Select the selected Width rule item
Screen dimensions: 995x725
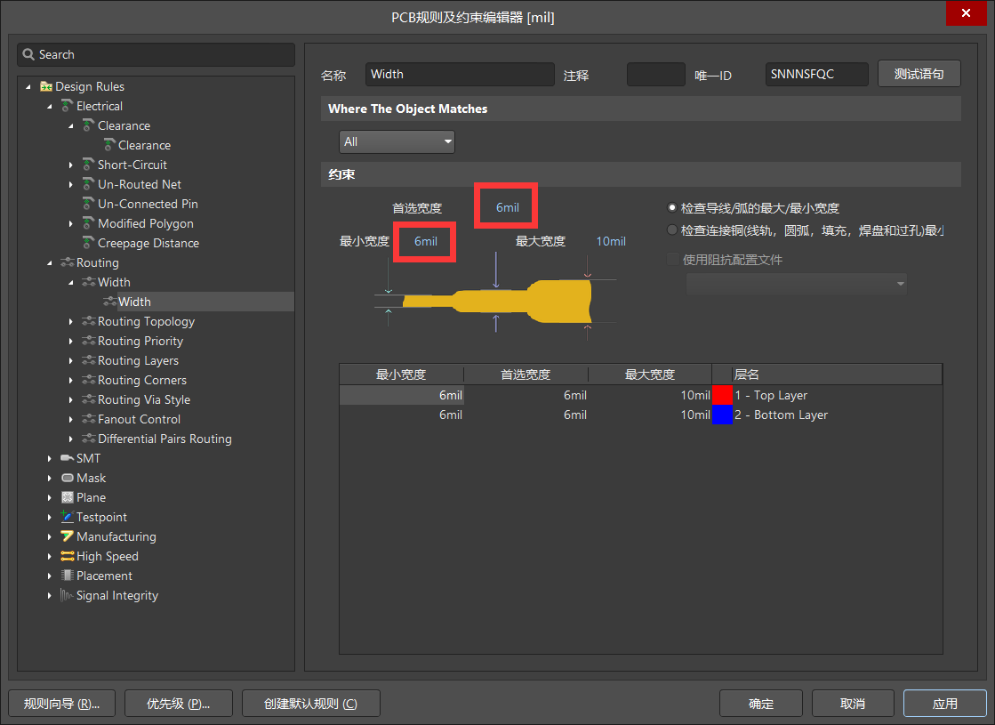coord(134,302)
